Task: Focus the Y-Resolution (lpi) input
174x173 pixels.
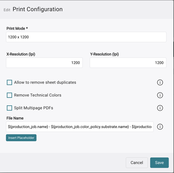Action: [128, 63]
